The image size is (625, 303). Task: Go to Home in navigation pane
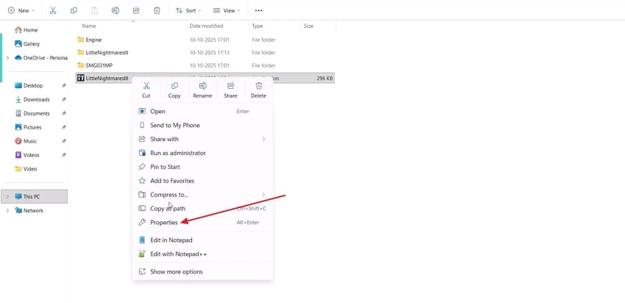click(x=26, y=30)
